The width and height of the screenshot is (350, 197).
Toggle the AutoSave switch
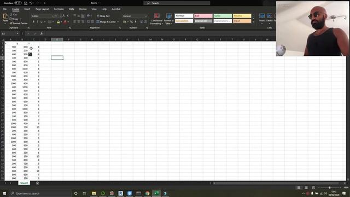pos(18,3)
